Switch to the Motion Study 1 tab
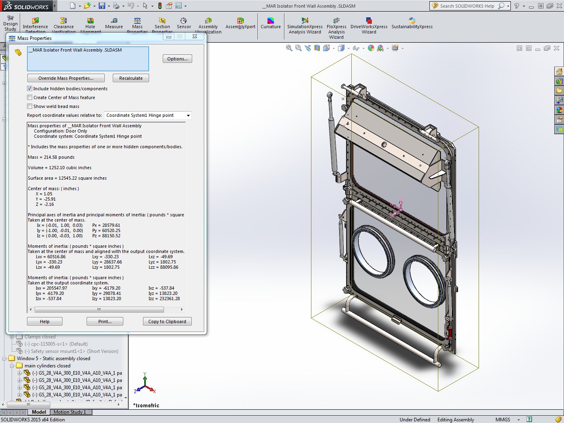Image resolution: width=564 pixels, height=423 pixels. click(x=69, y=412)
